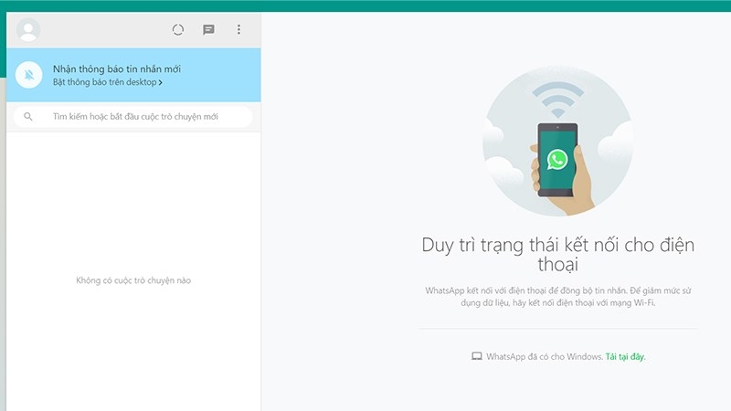Click the muted bell notification icon
731x411 pixels.
click(x=29, y=75)
